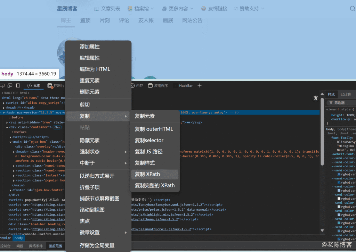Open the 中断于 submenu
This screenshot has height=252, width=356.
coord(98,163)
